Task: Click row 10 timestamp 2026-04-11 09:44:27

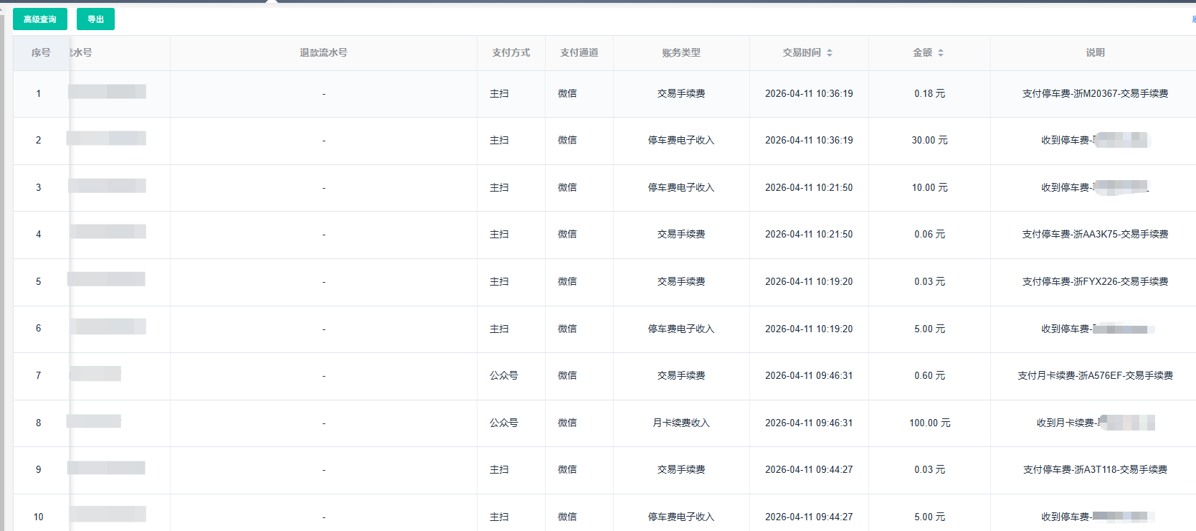Action: [x=809, y=517]
